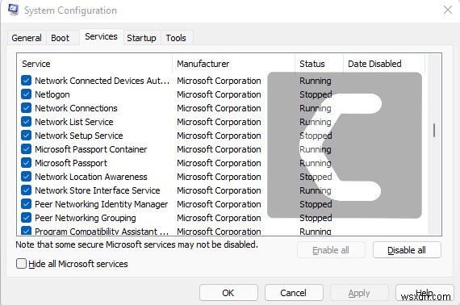Select the Microsoft Passport service name

pyautogui.click(x=71, y=163)
